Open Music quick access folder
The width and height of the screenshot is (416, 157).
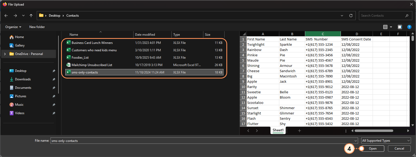pyautogui.click(x=19, y=105)
